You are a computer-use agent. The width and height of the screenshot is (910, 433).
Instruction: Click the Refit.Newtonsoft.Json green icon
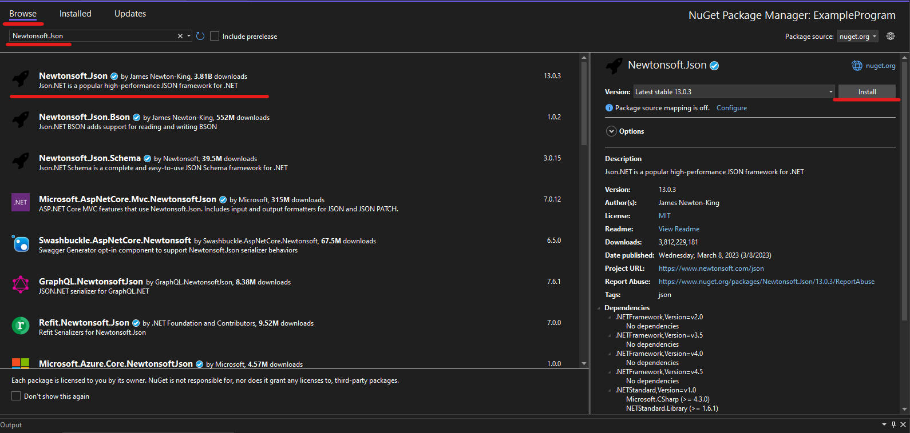pos(21,326)
